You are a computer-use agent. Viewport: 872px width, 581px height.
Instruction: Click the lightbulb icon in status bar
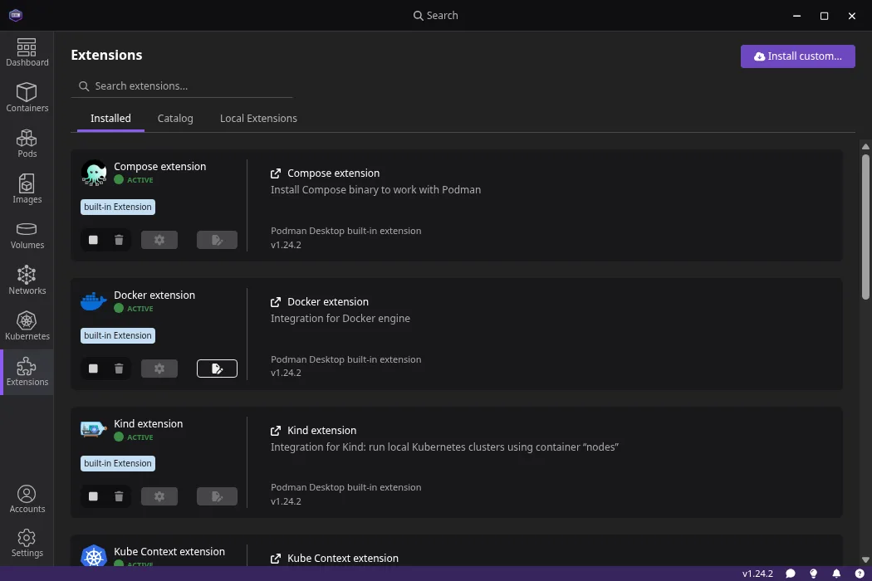point(814,574)
